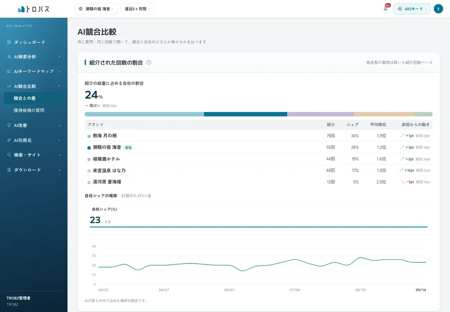The width and height of the screenshot is (450, 312).
Task: Click the ダッシュボード grid icon
Action: tap(9, 42)
